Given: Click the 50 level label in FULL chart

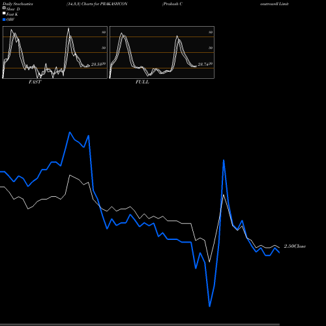Looking at the screenshot, I should pos(211,48).
